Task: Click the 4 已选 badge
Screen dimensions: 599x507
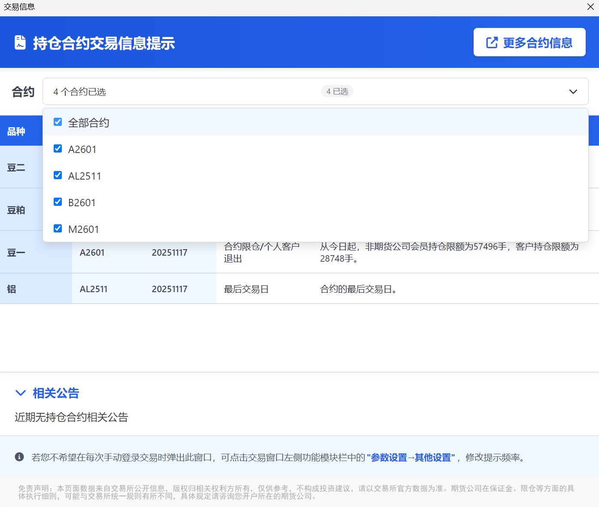Action: (x=337, y=92)
